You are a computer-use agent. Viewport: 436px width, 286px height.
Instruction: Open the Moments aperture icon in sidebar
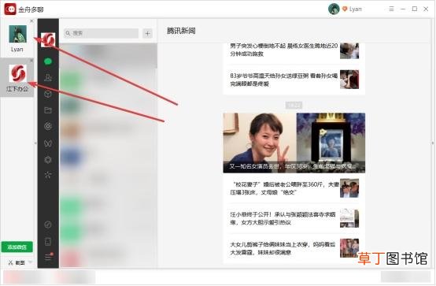[x=48, y=126]
